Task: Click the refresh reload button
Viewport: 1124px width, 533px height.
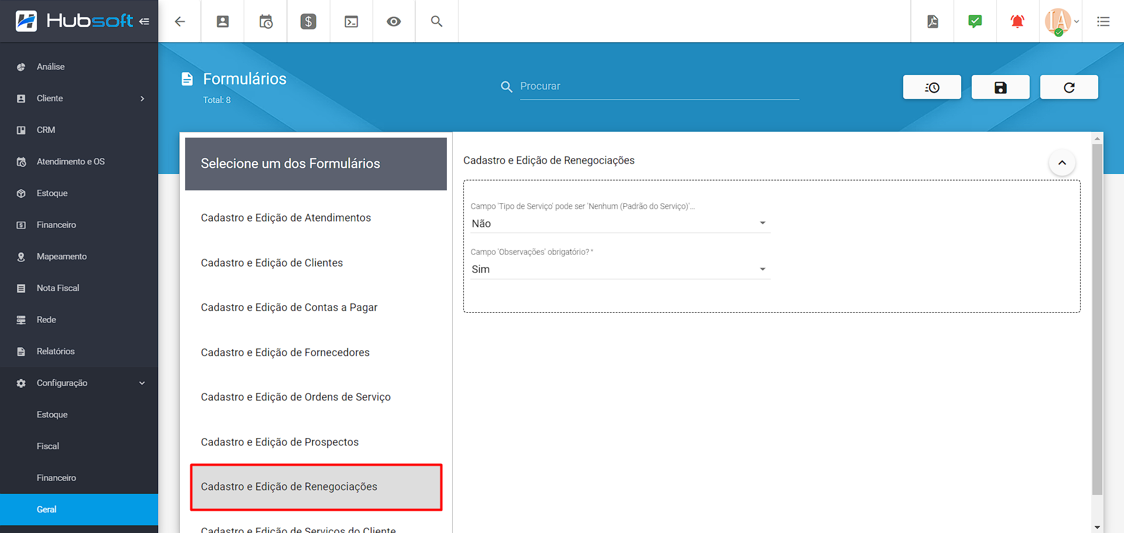Action: click(x=1068, y=87)
